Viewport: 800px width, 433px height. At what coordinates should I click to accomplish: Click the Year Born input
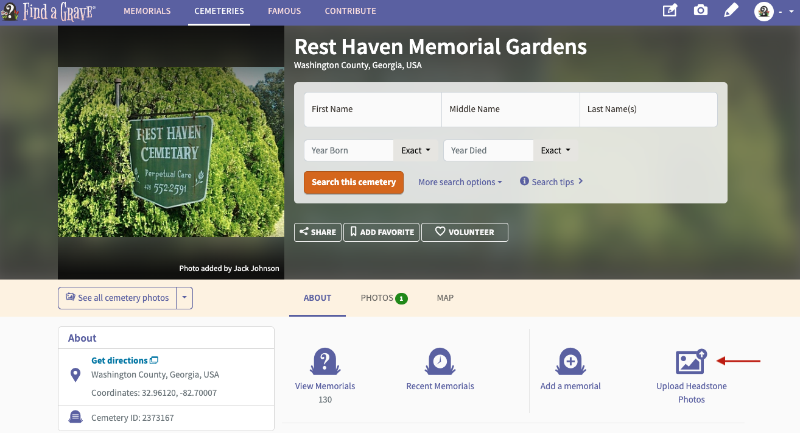pos(349,150)
